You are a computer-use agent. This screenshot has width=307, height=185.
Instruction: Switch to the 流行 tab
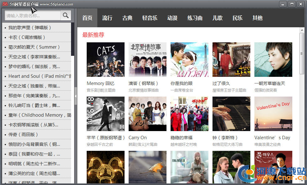click(x=107, y=18)
